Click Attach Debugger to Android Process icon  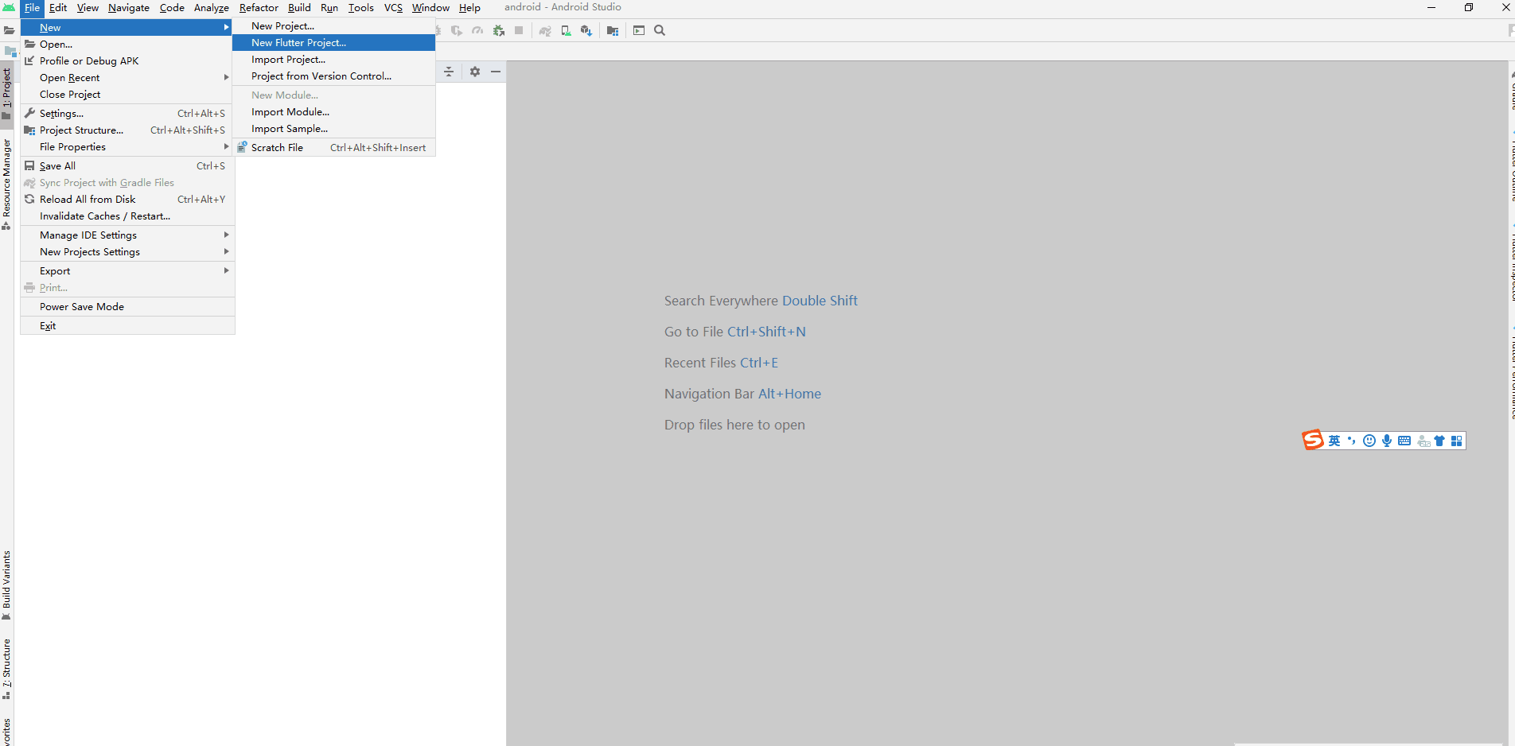pyautogui.click(x=499, y=30)
